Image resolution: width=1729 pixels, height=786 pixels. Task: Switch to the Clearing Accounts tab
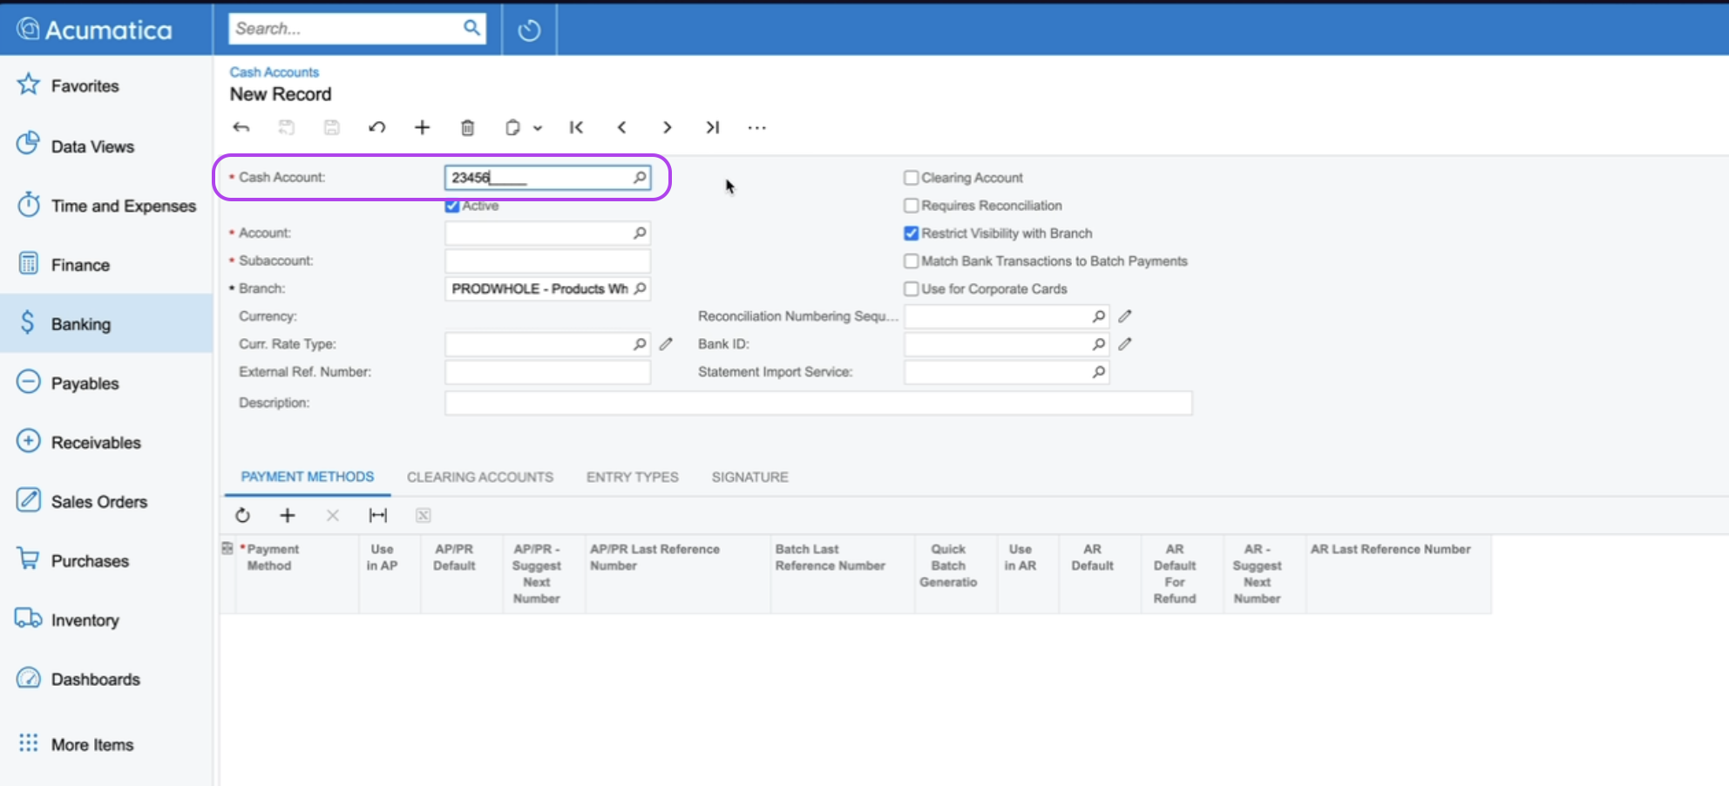(x=480, y=478)
